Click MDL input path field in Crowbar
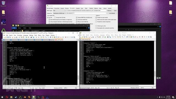This screenshot has height=99, width=176. pyautogui.click(x=86, y=10)
